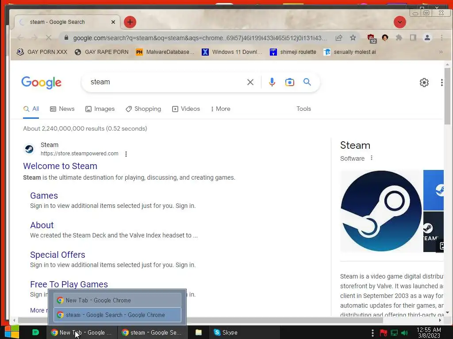Open the Games sitelink
Viewport: 453px width, 339px height.
click(44, 196)
